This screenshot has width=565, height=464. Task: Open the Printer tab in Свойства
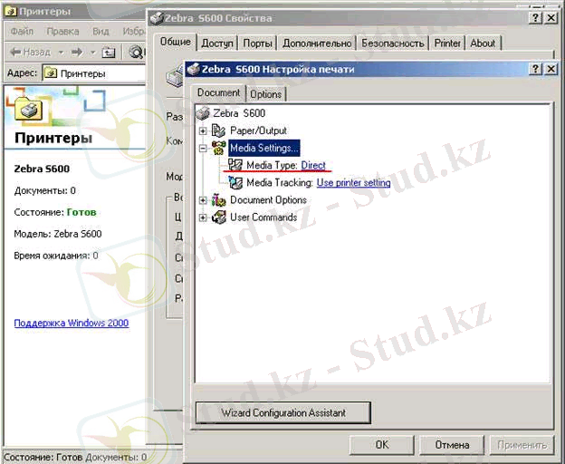[447, 43]
